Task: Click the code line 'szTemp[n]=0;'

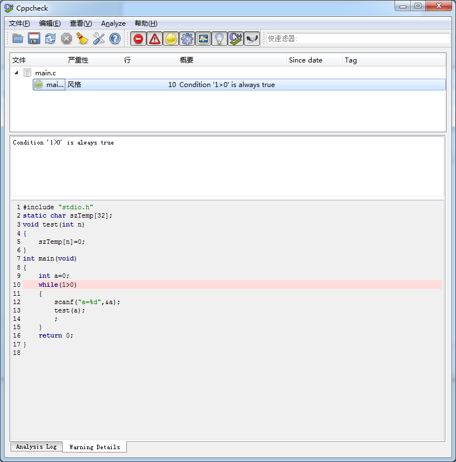Action: [x=61, y=242]
